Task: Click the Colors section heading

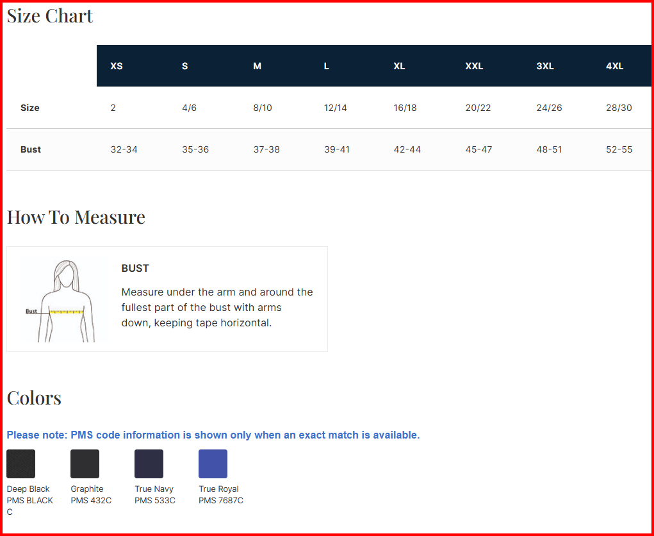Action: click(x=34, y=398)
